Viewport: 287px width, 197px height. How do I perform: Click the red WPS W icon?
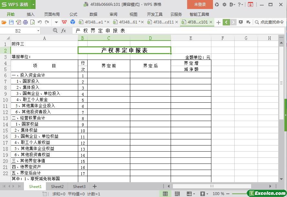pos(64,22)
